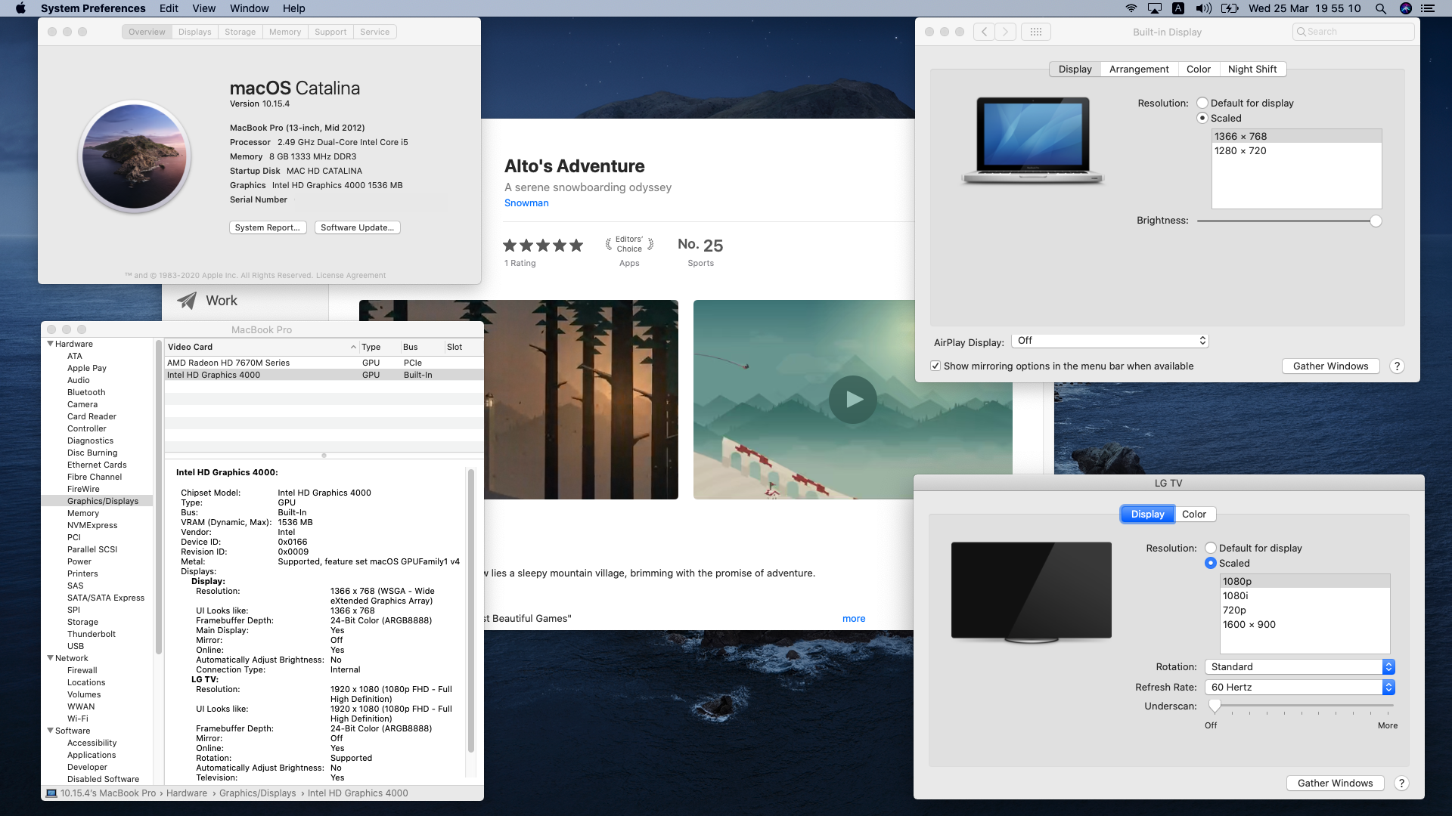Open Spotlight search magnifier icon
1452x816 pixels.
1381,8
